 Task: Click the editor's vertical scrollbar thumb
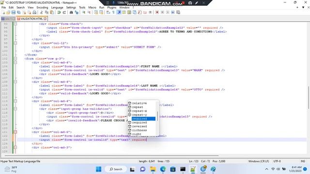(x=309, y=98)
